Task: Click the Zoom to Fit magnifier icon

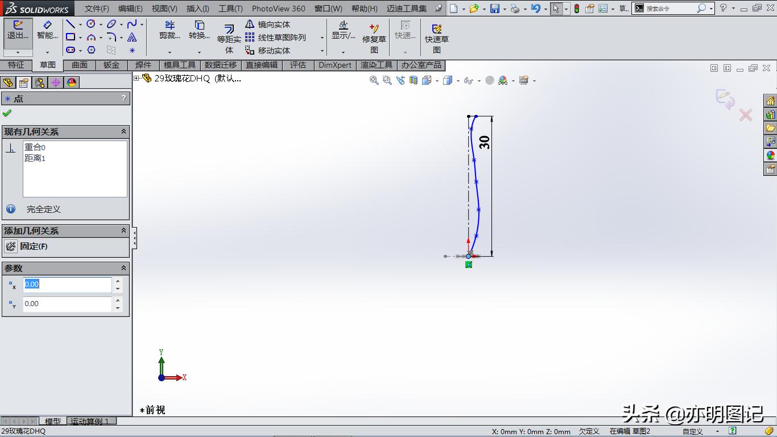Action: tap(374, 80)
